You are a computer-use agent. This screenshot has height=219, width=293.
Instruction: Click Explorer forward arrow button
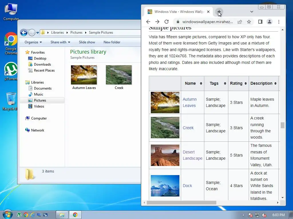coord(32,33)
